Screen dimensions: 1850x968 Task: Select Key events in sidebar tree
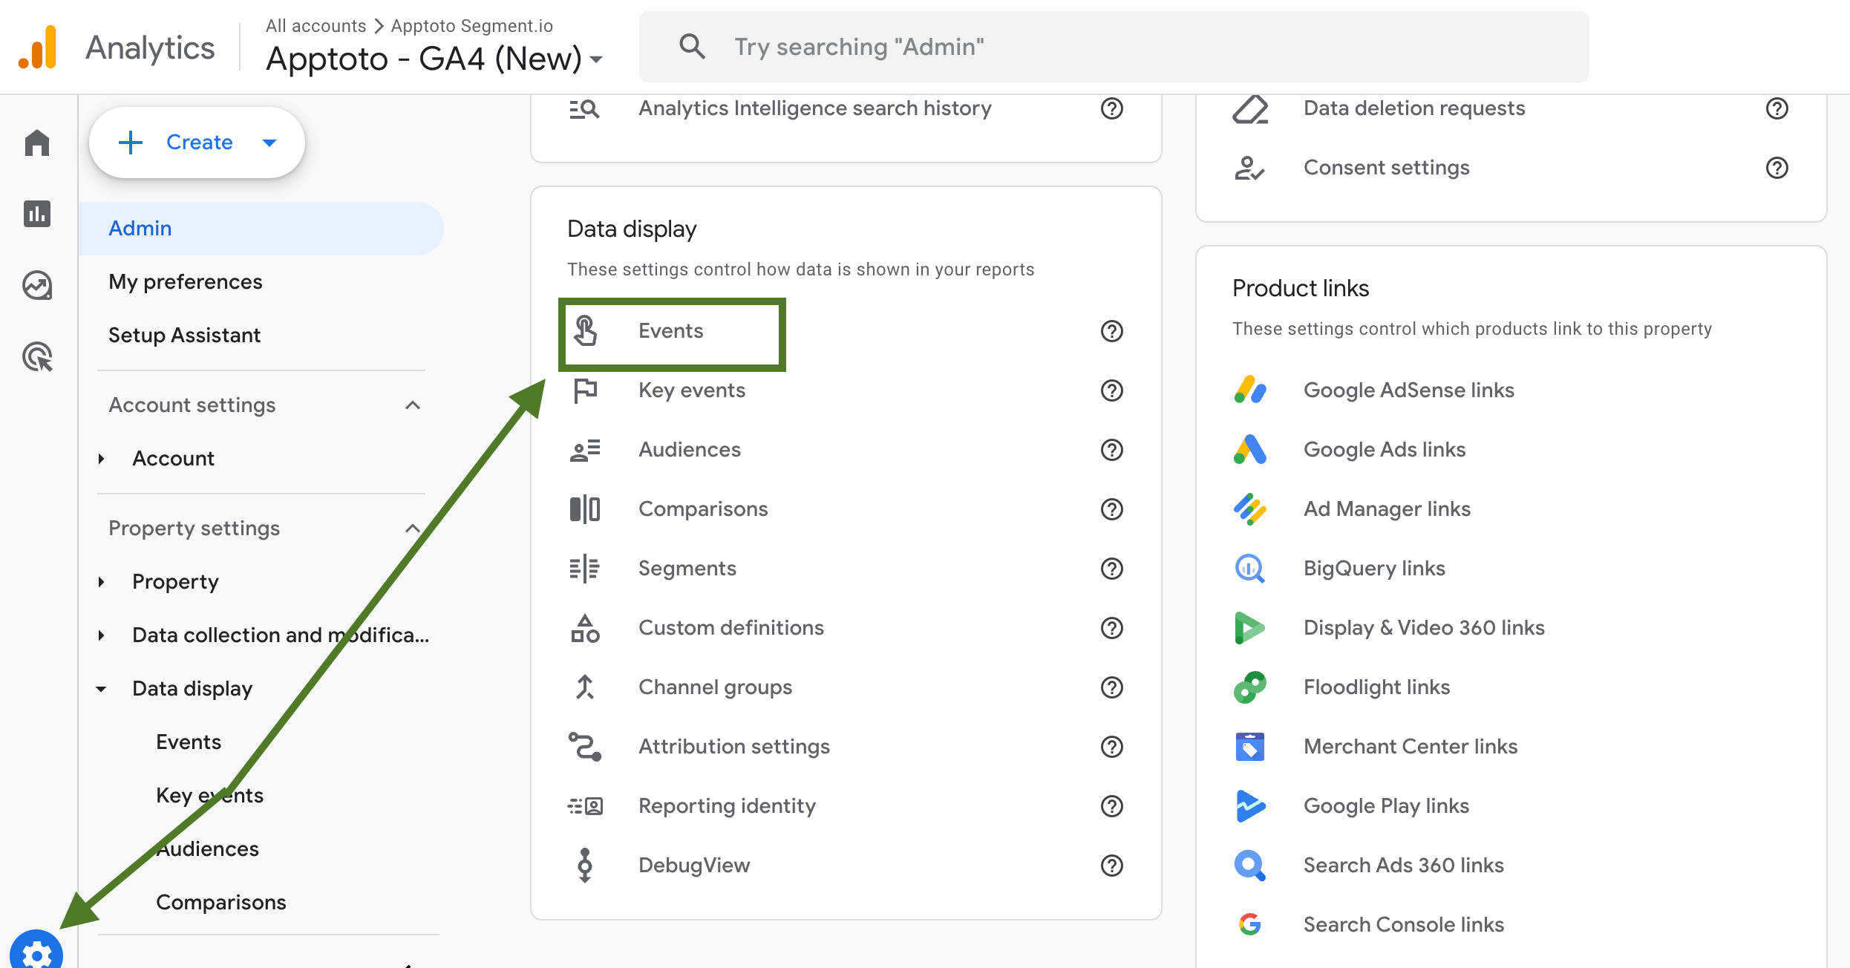point(209,796)
